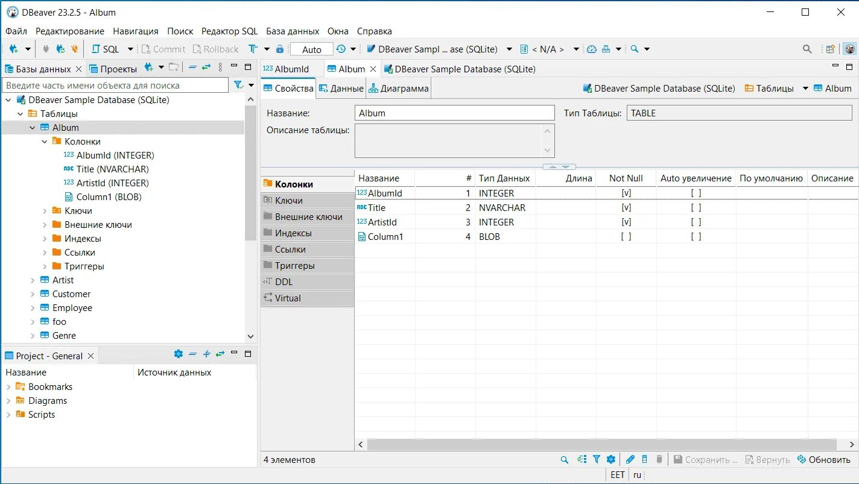Expand the Employee table node
The width and height of the screenshot is (859, 484).
pyautogui.click(x=33, y=308)
